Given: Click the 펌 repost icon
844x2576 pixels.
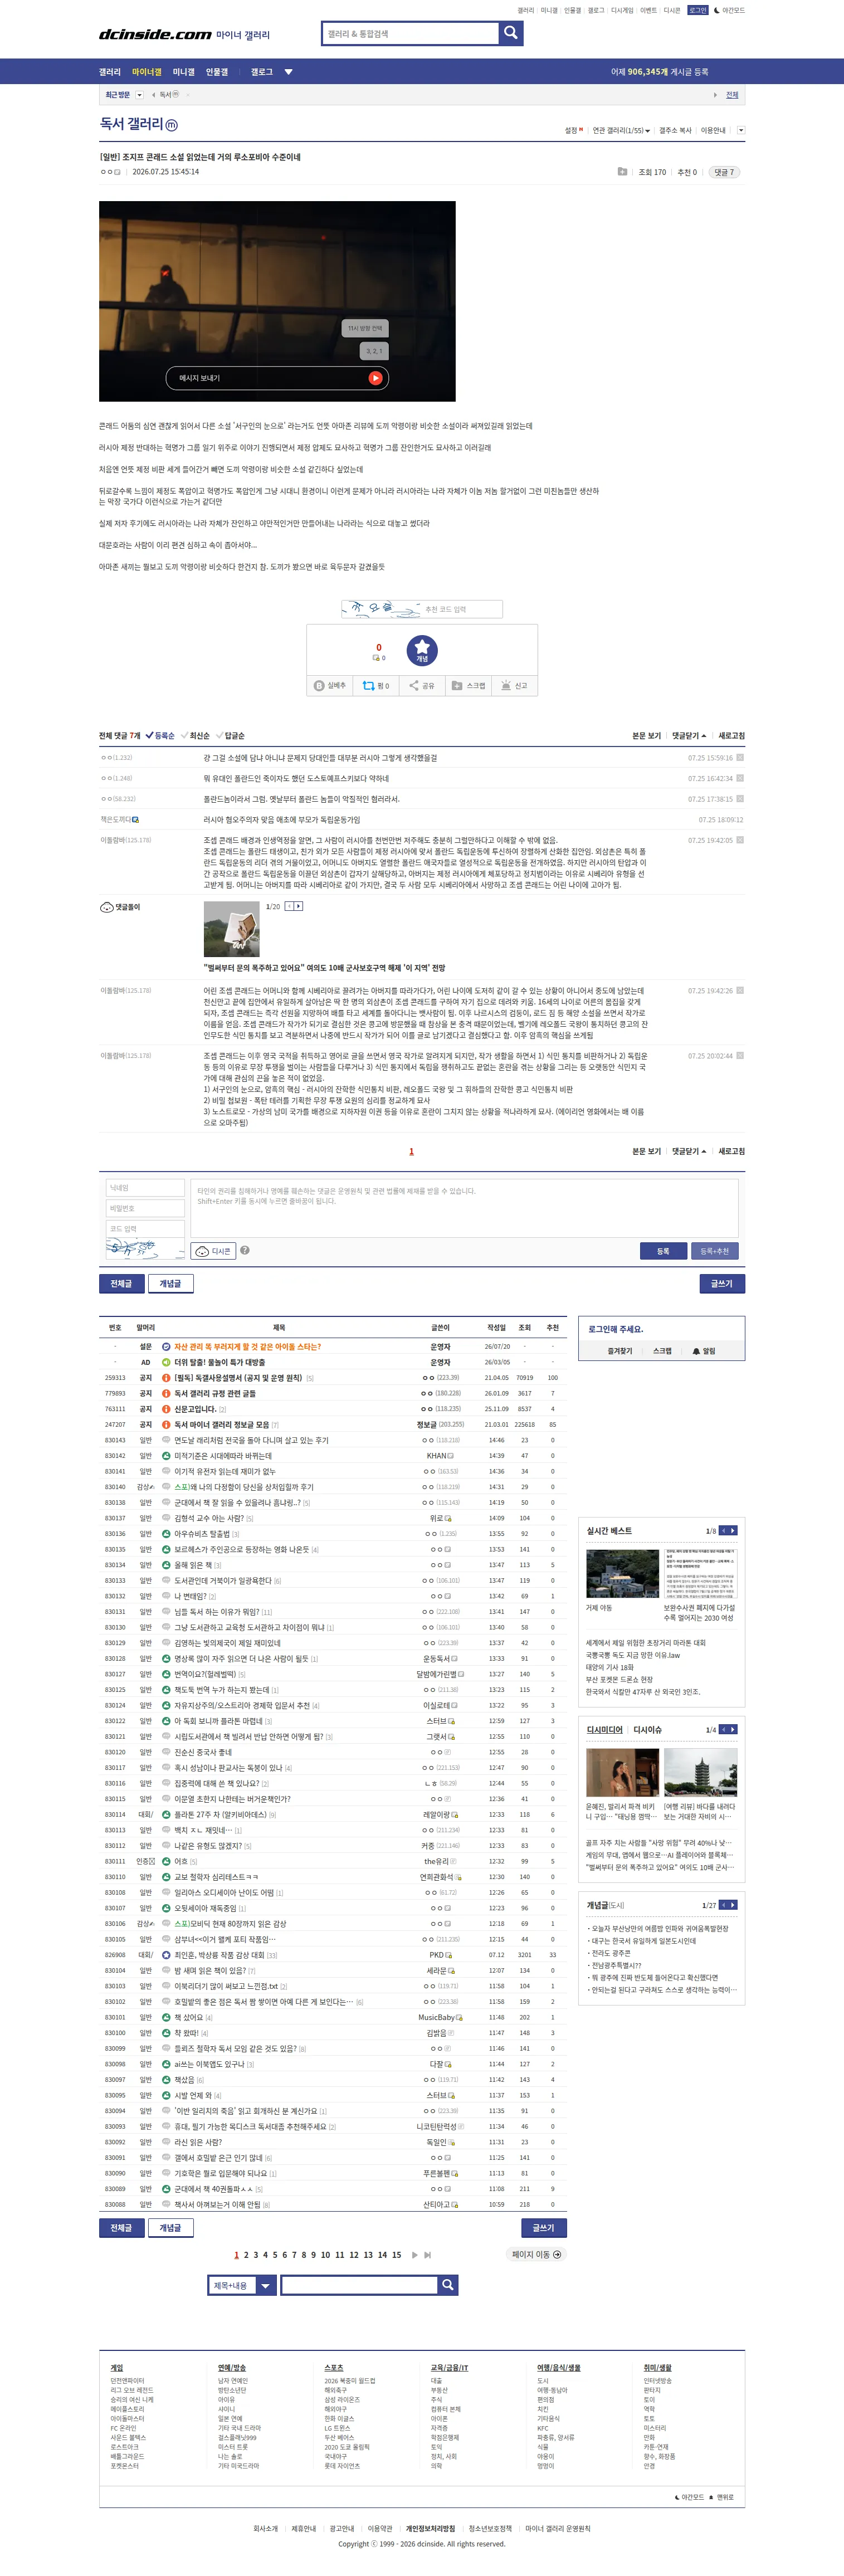Looking at the screenshot, I should pos(368,686).
